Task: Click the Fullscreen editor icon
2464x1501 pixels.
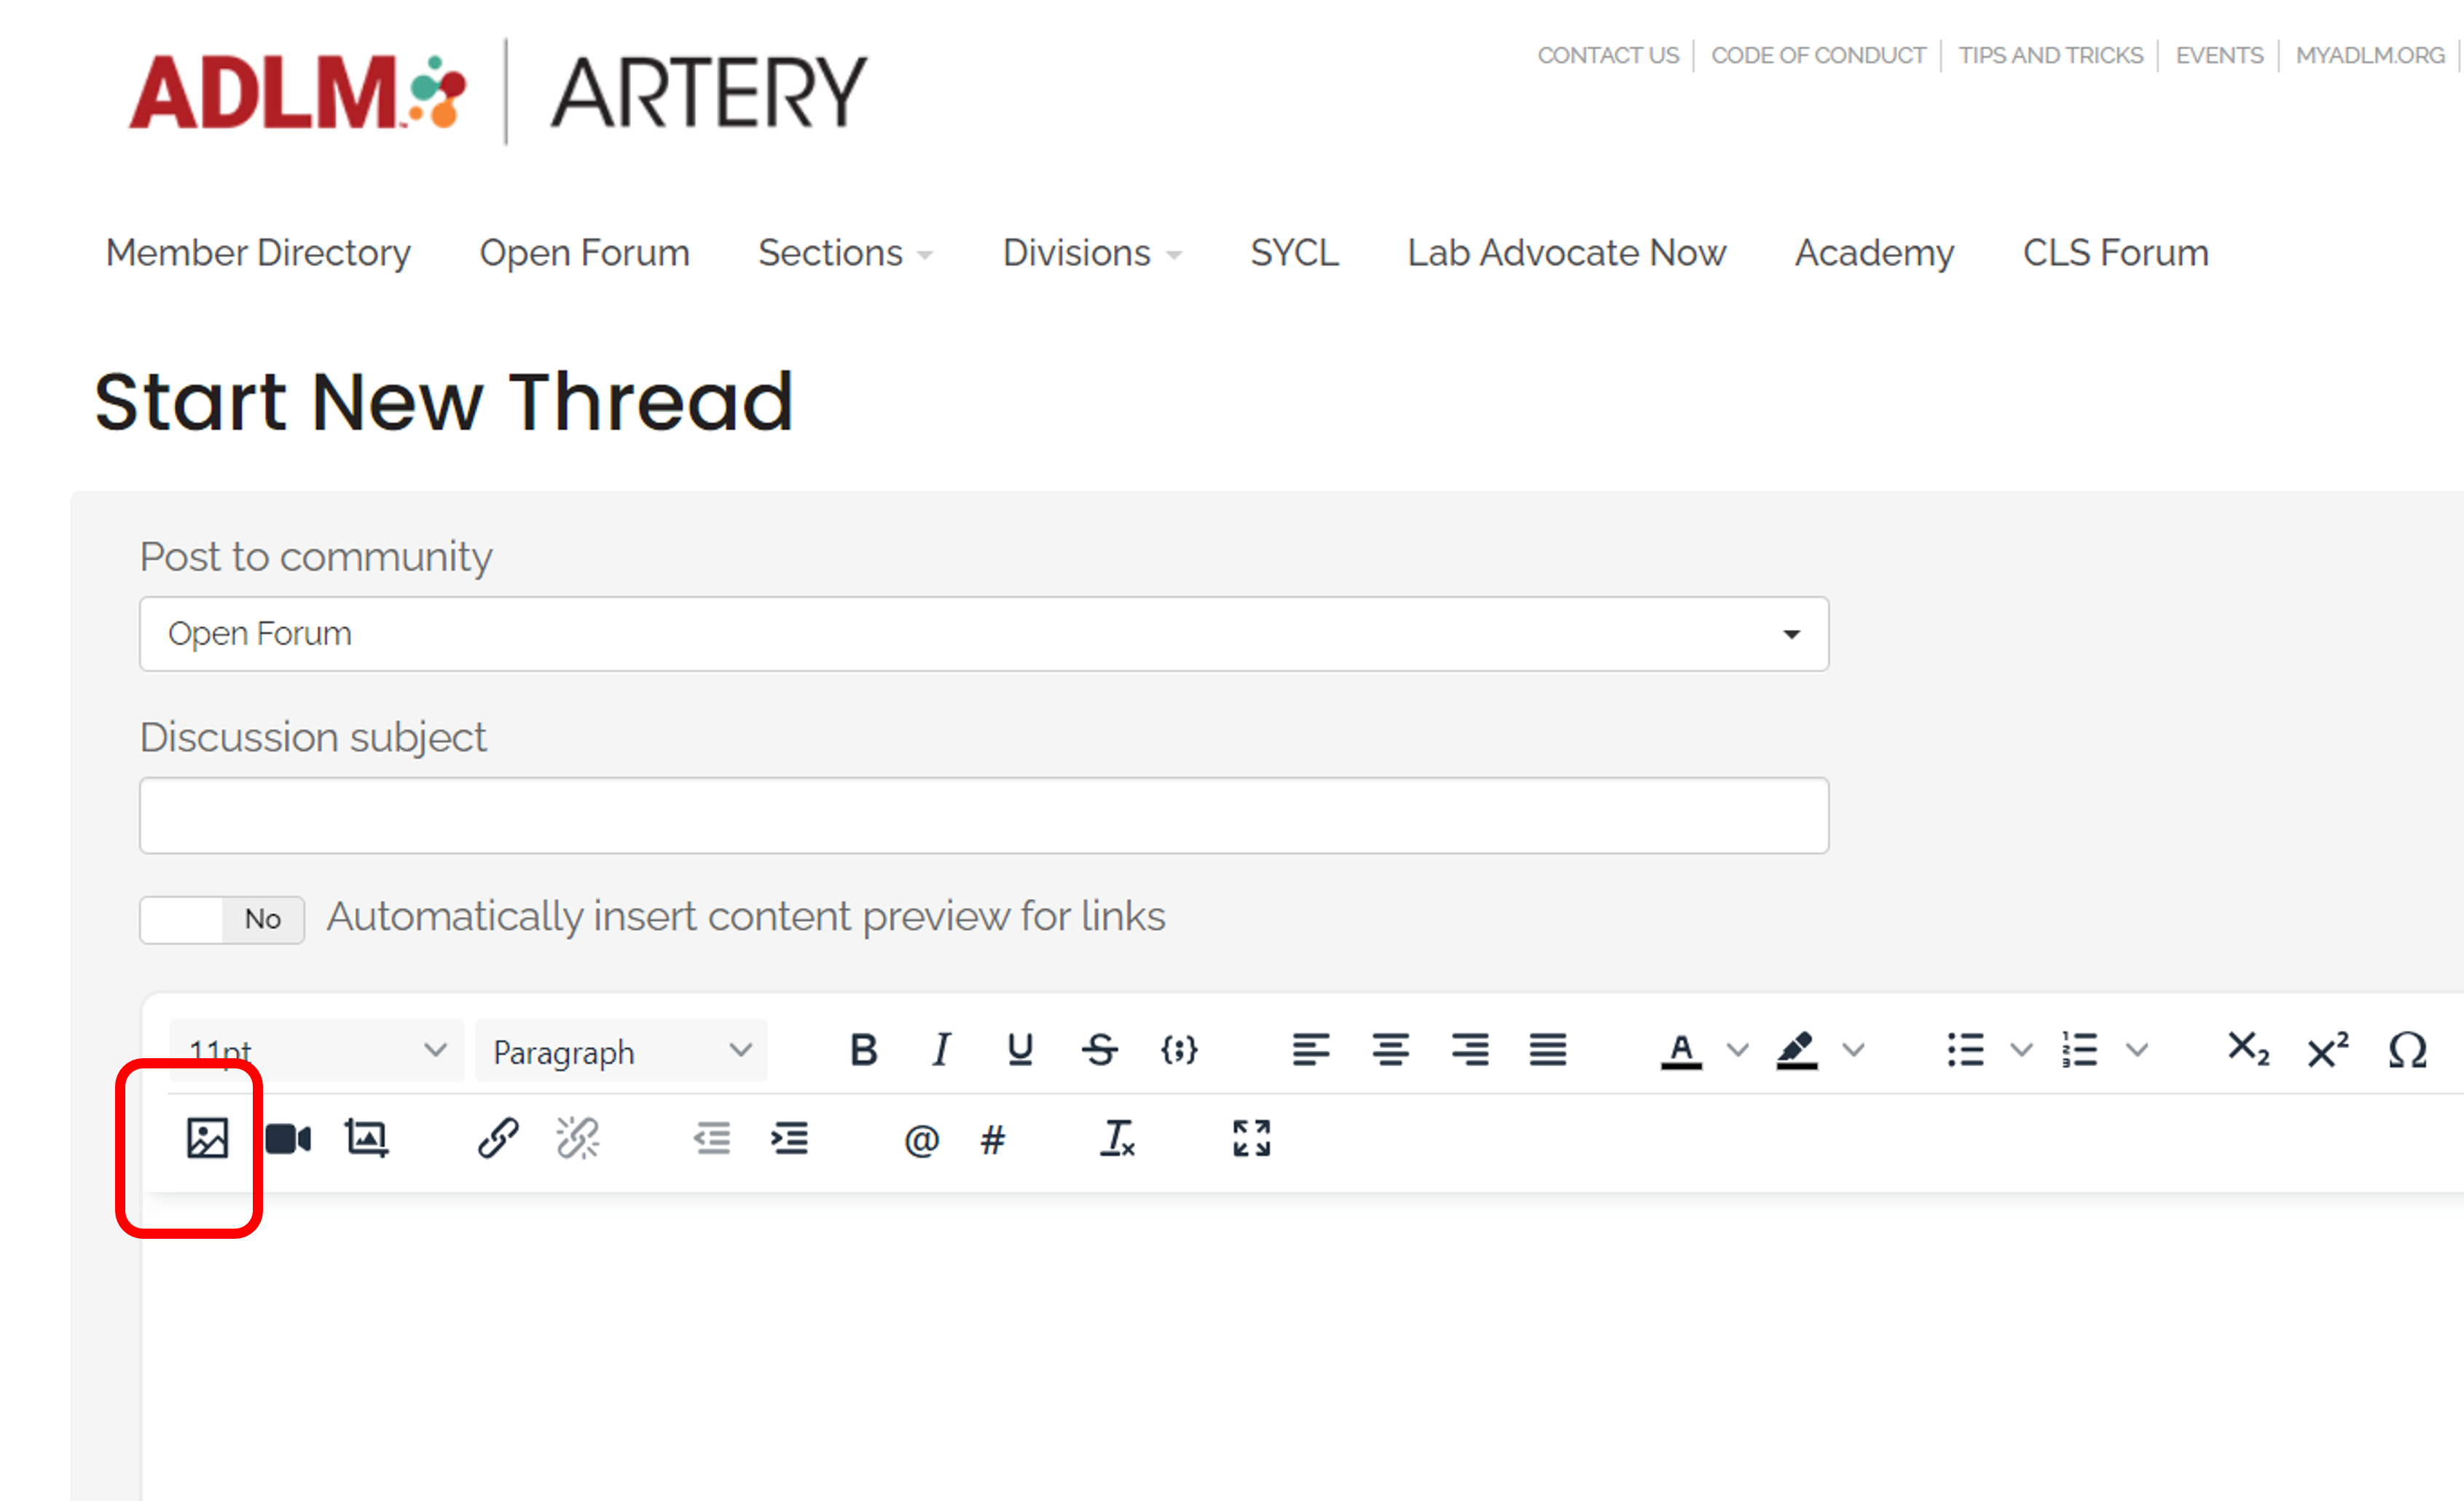Action: tap(1250, 1138)
